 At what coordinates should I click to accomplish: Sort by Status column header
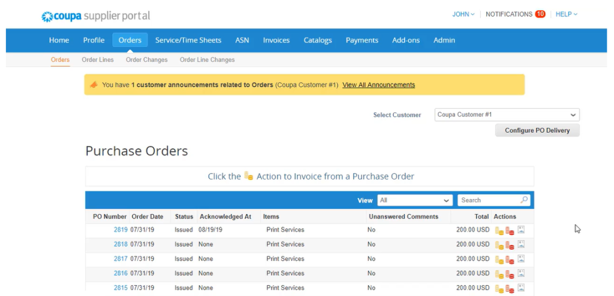pos(184,216)
